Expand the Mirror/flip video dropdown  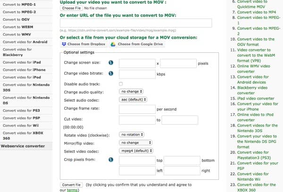(136, 142)
